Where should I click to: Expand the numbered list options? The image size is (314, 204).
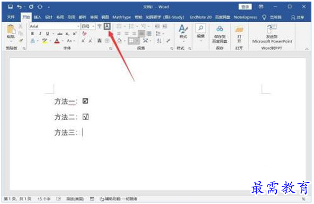coord(137,26)
